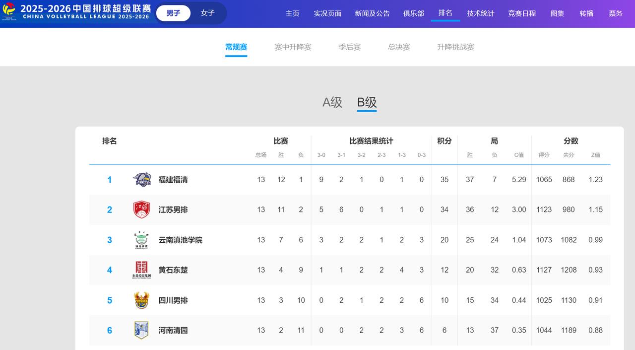Viewport: 635px width, 350px height.
Task: Open 技术统计 page
Action: click(480, 13)
